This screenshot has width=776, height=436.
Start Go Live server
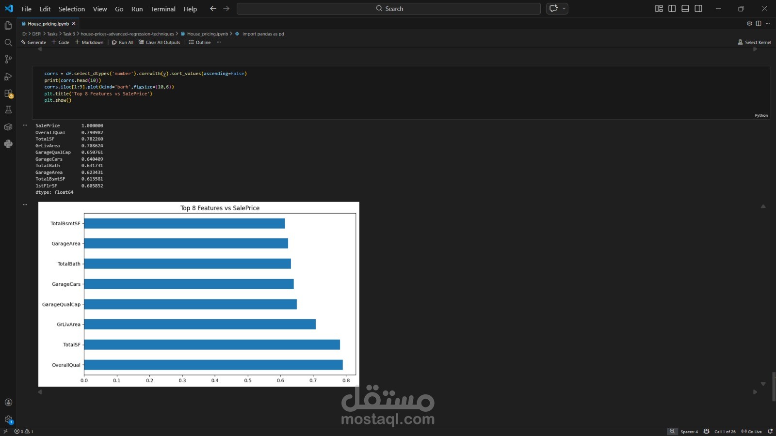pyautogui.click(x=751, y=432)
